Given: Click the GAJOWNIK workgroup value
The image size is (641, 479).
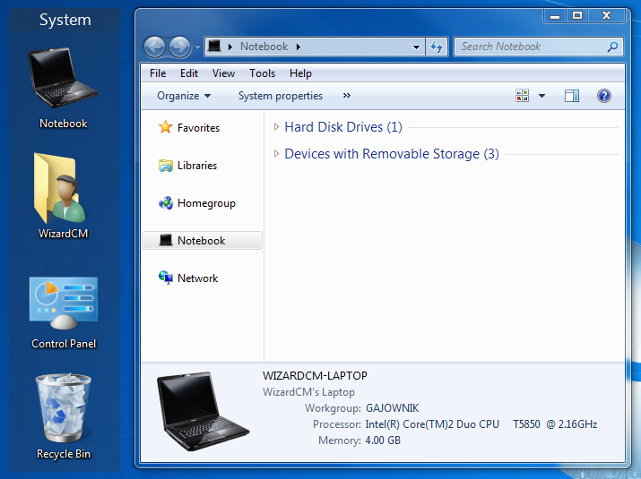Looking at the screenshot, I should [x=392, y=408].
